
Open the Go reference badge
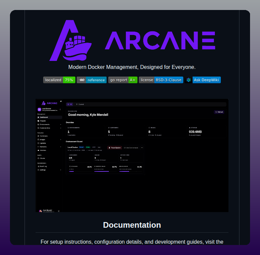pyautogui.click(x=92, y=80)
